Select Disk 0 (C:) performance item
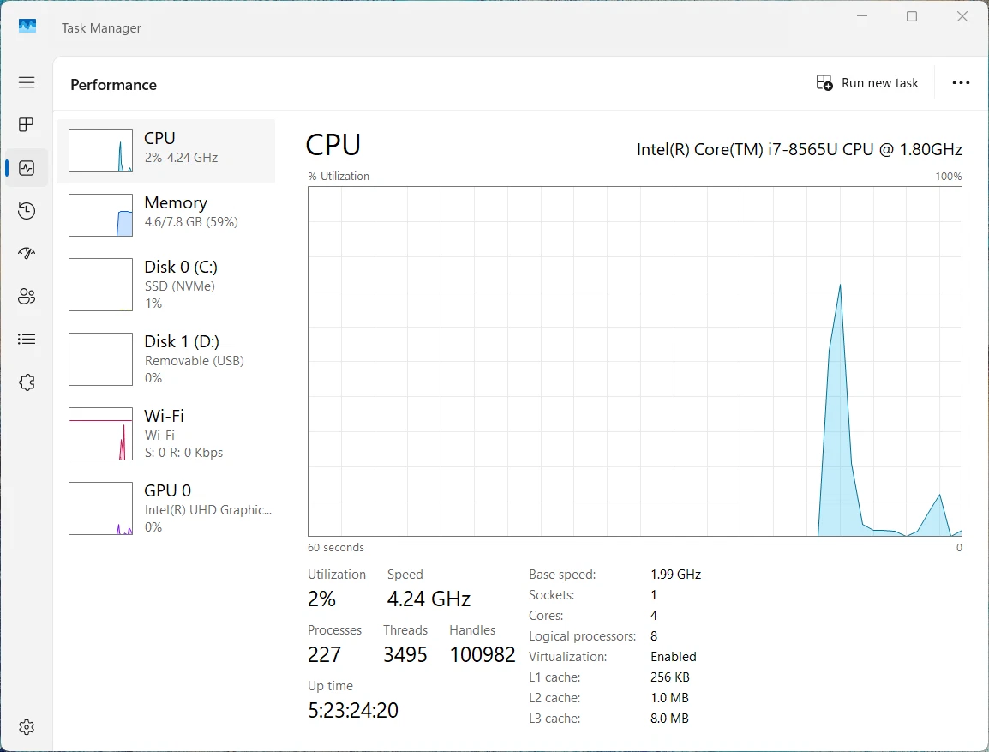The height and width of the screenshot is (752, 989). coord(166,285)
